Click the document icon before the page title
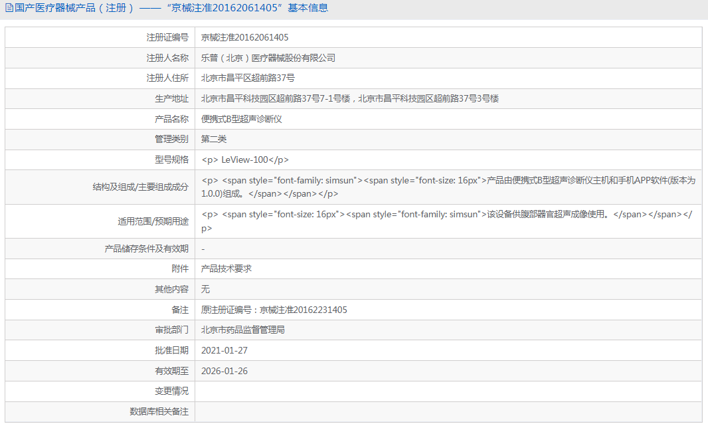Image resolution: width=708 pixels, height=424 pixels. [x=9, y=7]
